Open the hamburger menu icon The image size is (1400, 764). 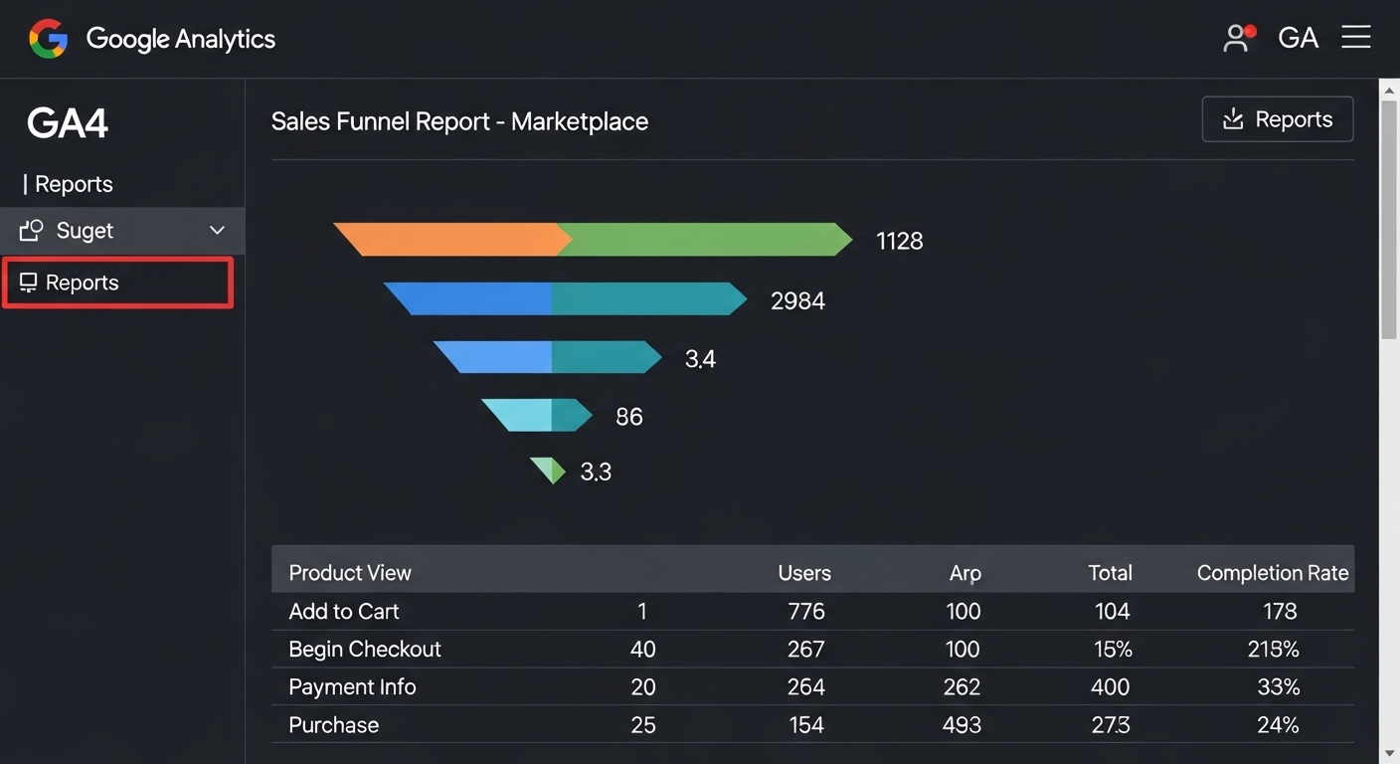coord(1355,38)
